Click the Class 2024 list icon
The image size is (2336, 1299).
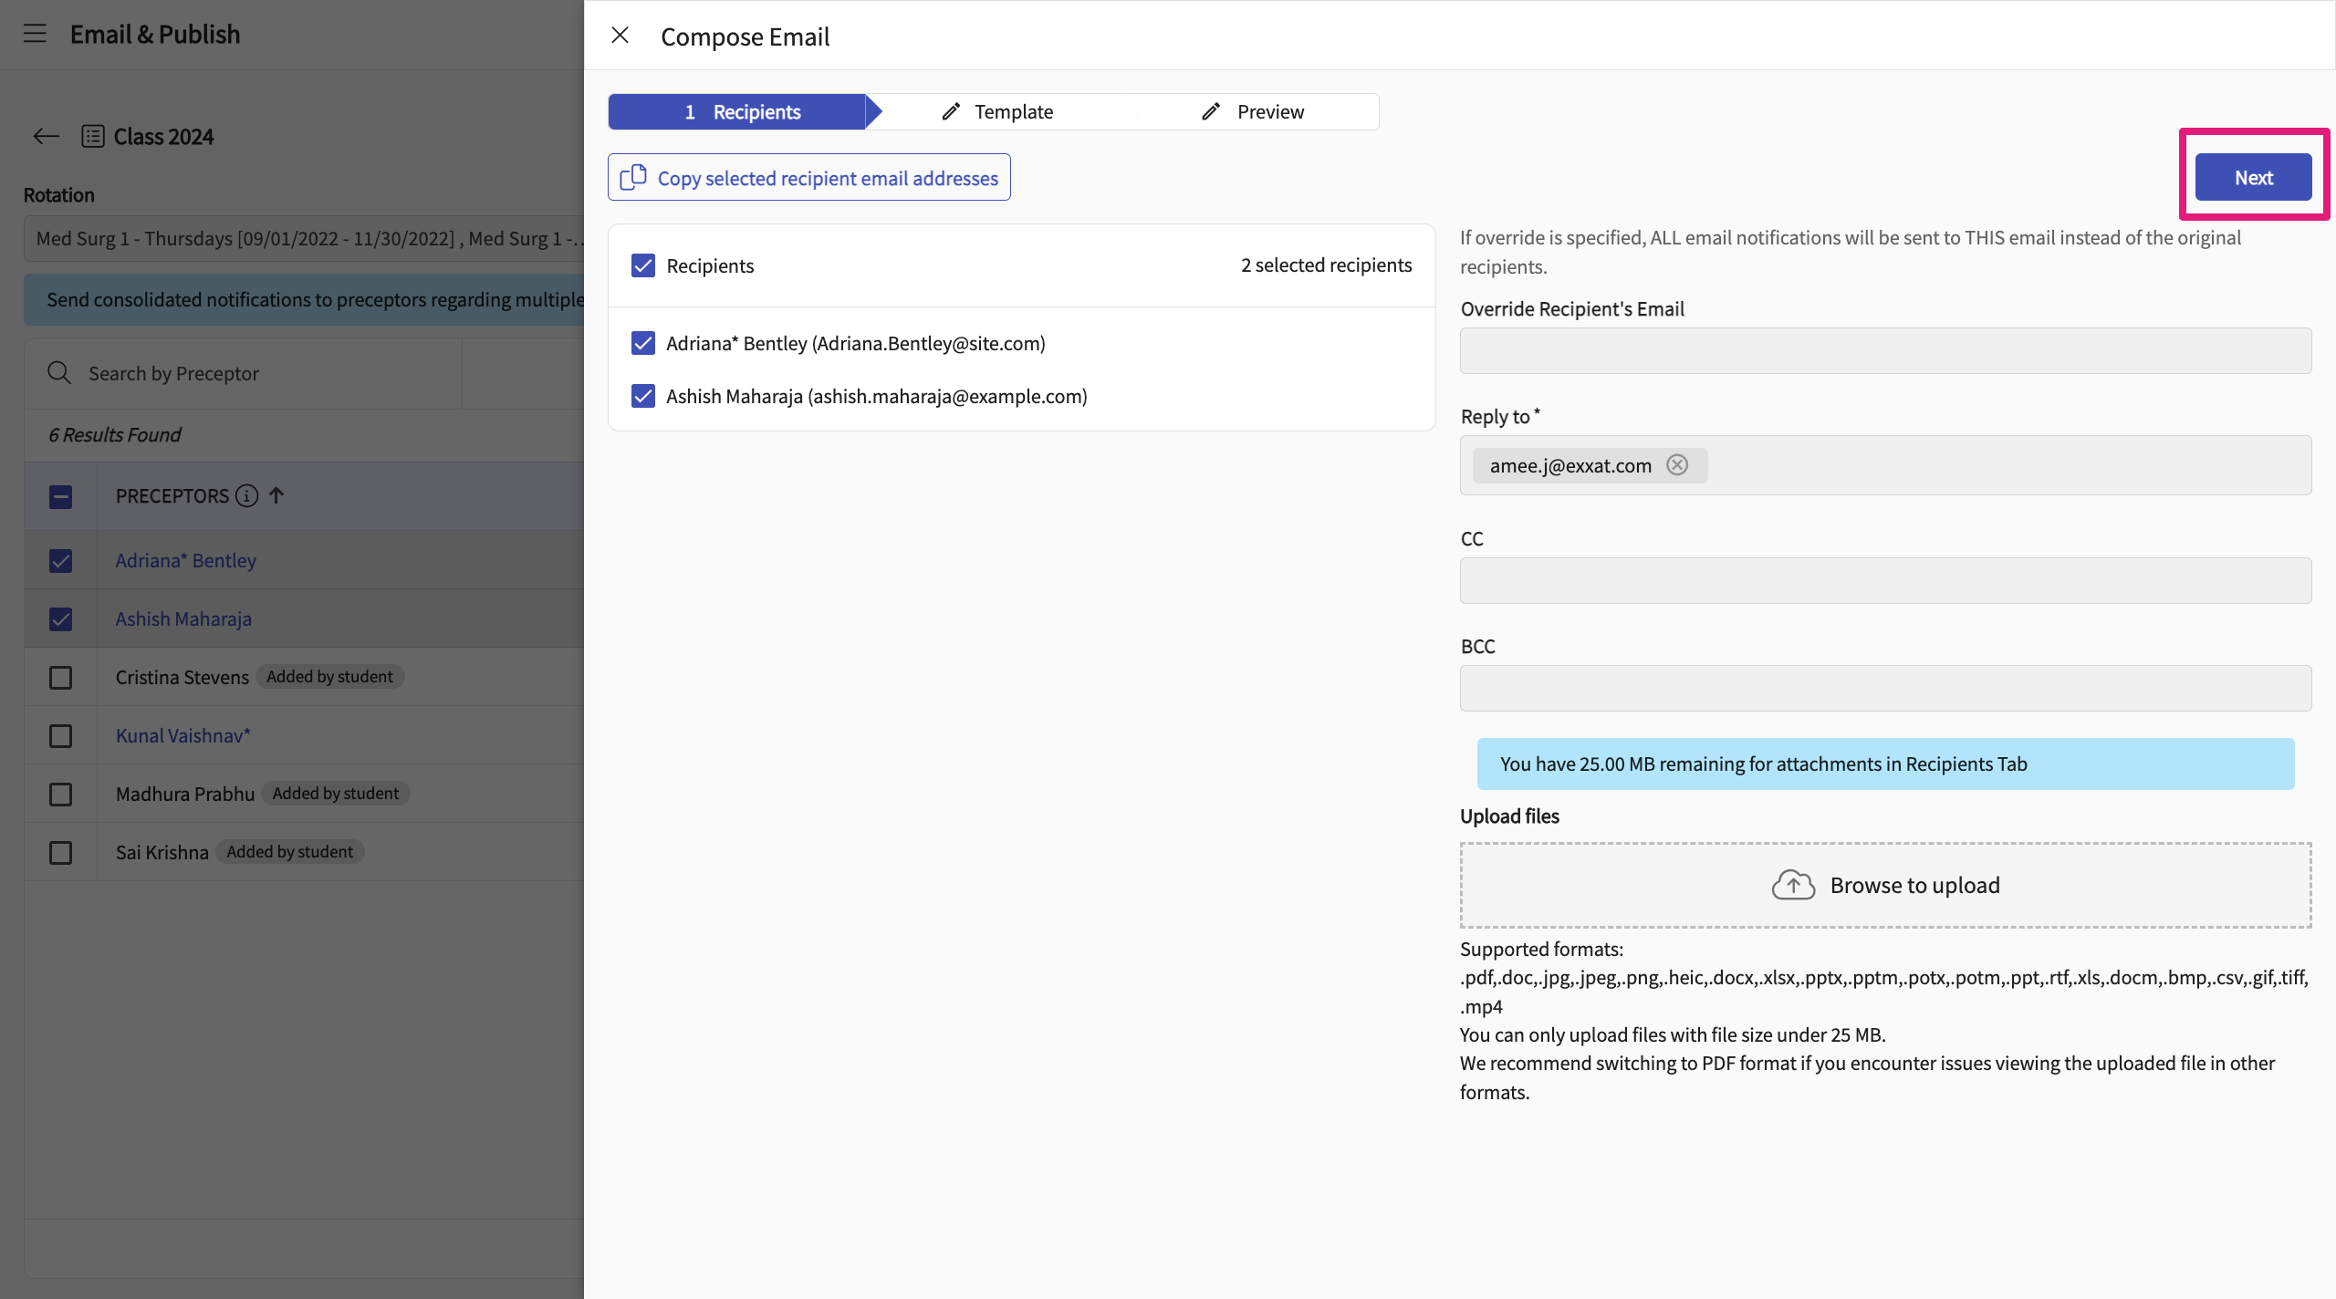point(93,137)
